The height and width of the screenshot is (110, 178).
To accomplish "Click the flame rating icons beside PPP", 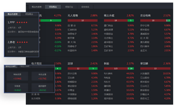I will click(22, 22).
